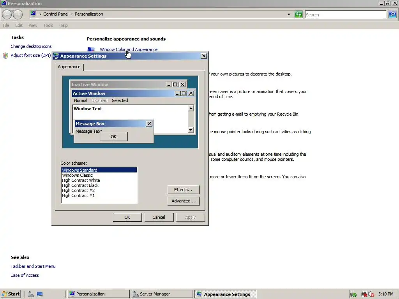399x299 pixels.
Task: Click the Apply button
Action: (190, 217)
